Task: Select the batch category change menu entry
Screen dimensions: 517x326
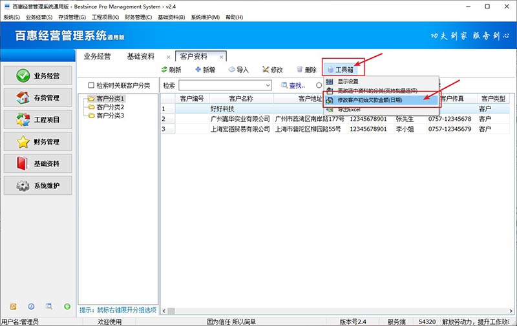Action: (377, 90)
